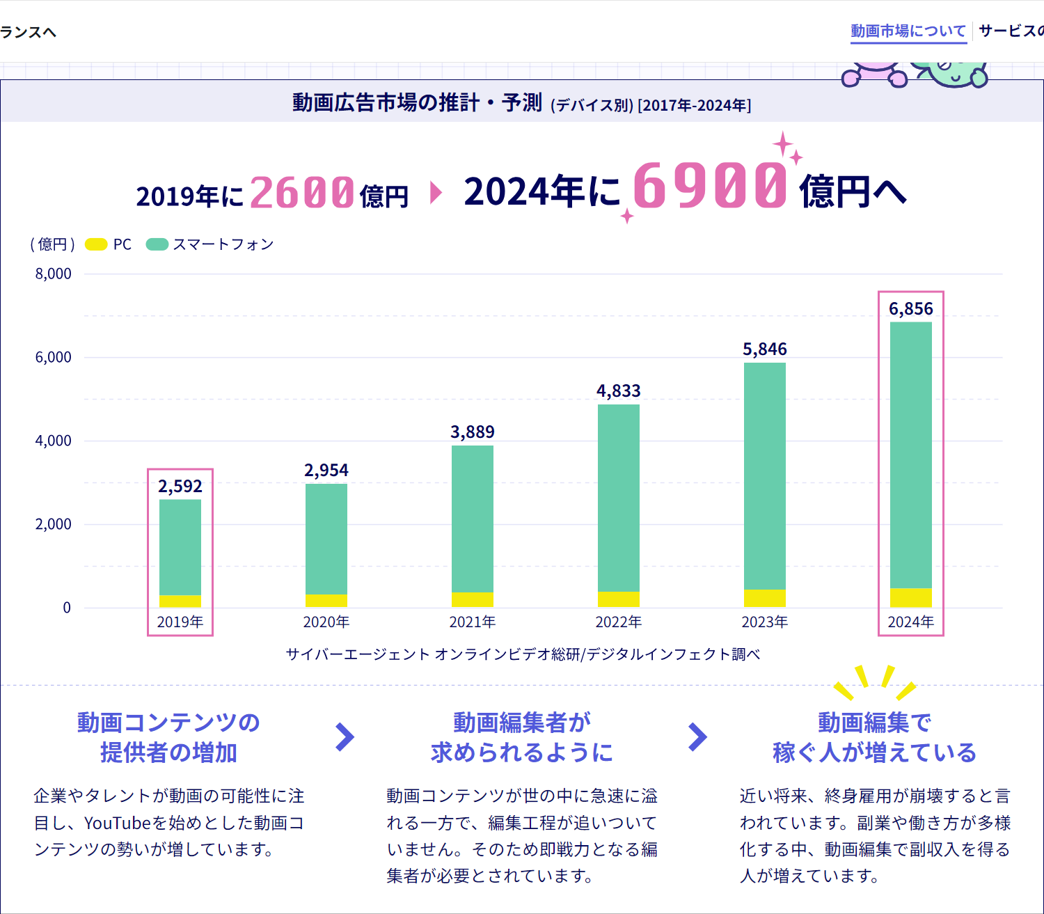1044x914 pixels.
Task: Click the yellow PC legend swatch
Action: tap(96, 244)
